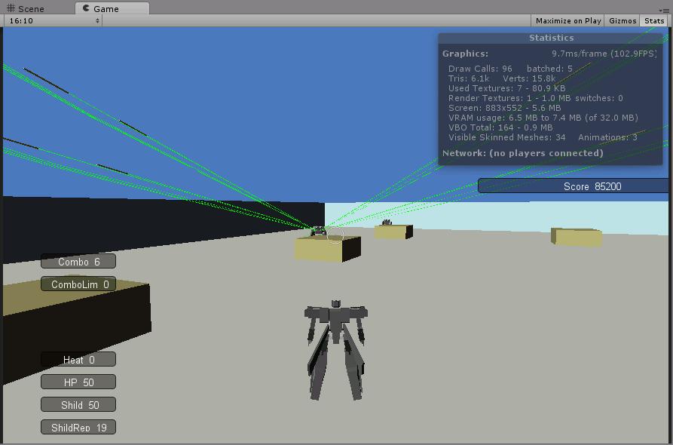
Task: Click the circular targeting reticle
Action: click(x=335, y=235)
